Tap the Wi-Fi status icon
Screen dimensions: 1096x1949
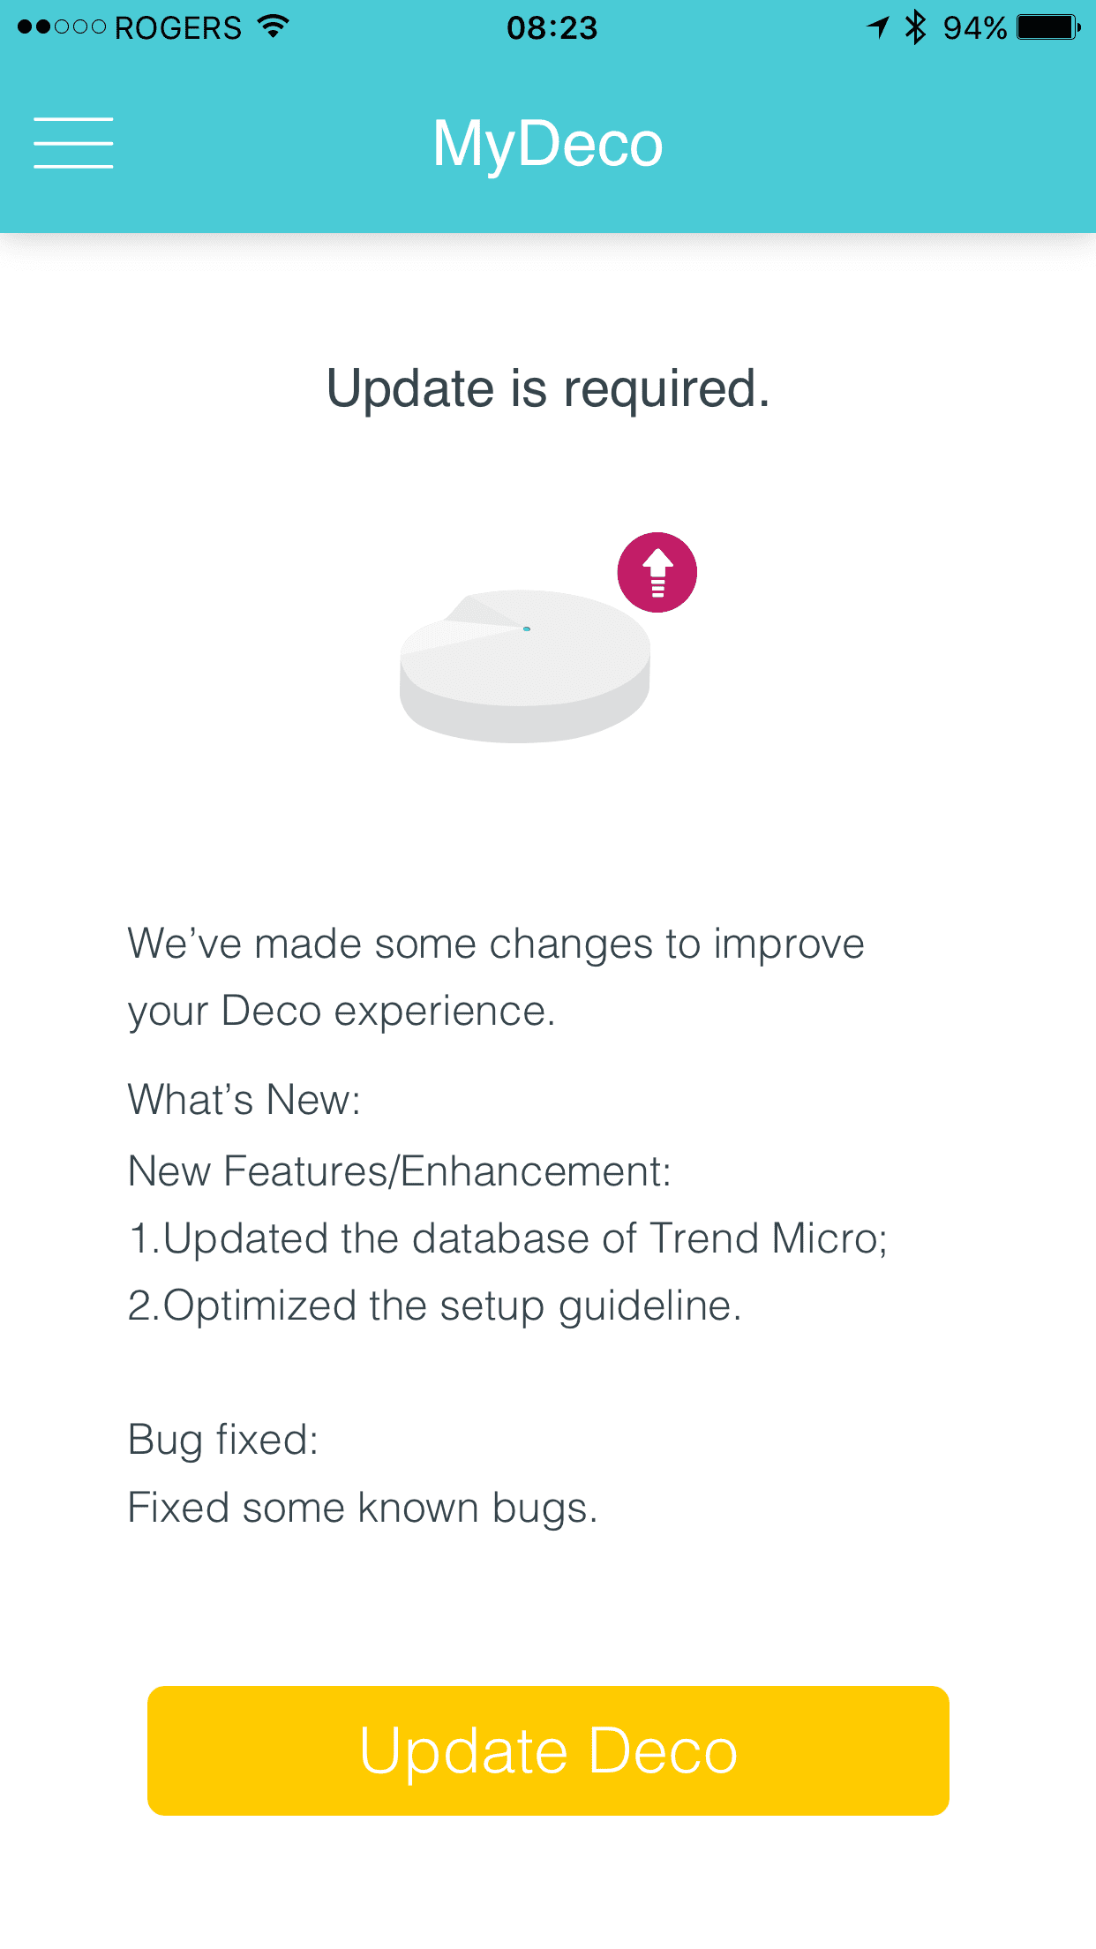coord(274,27)
